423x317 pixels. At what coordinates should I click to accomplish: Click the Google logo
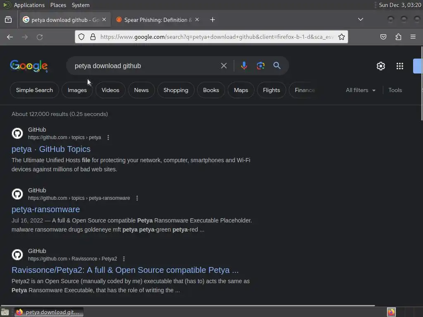pyautogui.click(x=29, y=66)
